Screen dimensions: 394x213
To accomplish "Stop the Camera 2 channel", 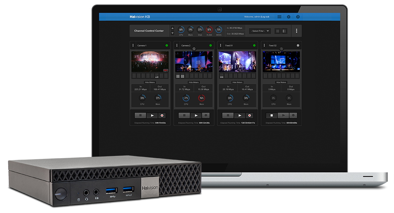I will point(184,116).
